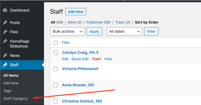Click the pin icon beside HomePage Slideshow
The width and height of the screenshot is (201, 105).
(5, 41)
